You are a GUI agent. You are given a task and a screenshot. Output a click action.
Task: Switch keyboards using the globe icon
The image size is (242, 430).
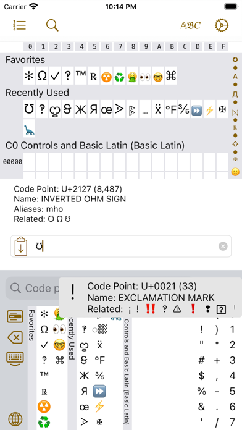pos(15,419)
